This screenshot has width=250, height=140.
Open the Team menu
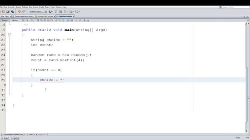pos(47,7)
